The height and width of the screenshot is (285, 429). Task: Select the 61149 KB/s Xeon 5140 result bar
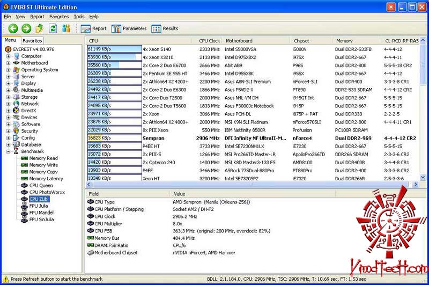114,49
